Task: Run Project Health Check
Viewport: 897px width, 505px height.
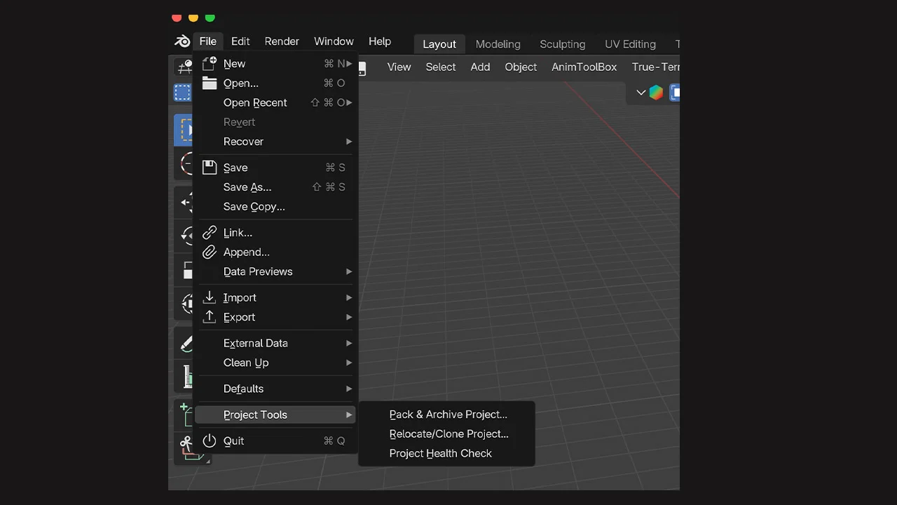Action: [440, 453]
